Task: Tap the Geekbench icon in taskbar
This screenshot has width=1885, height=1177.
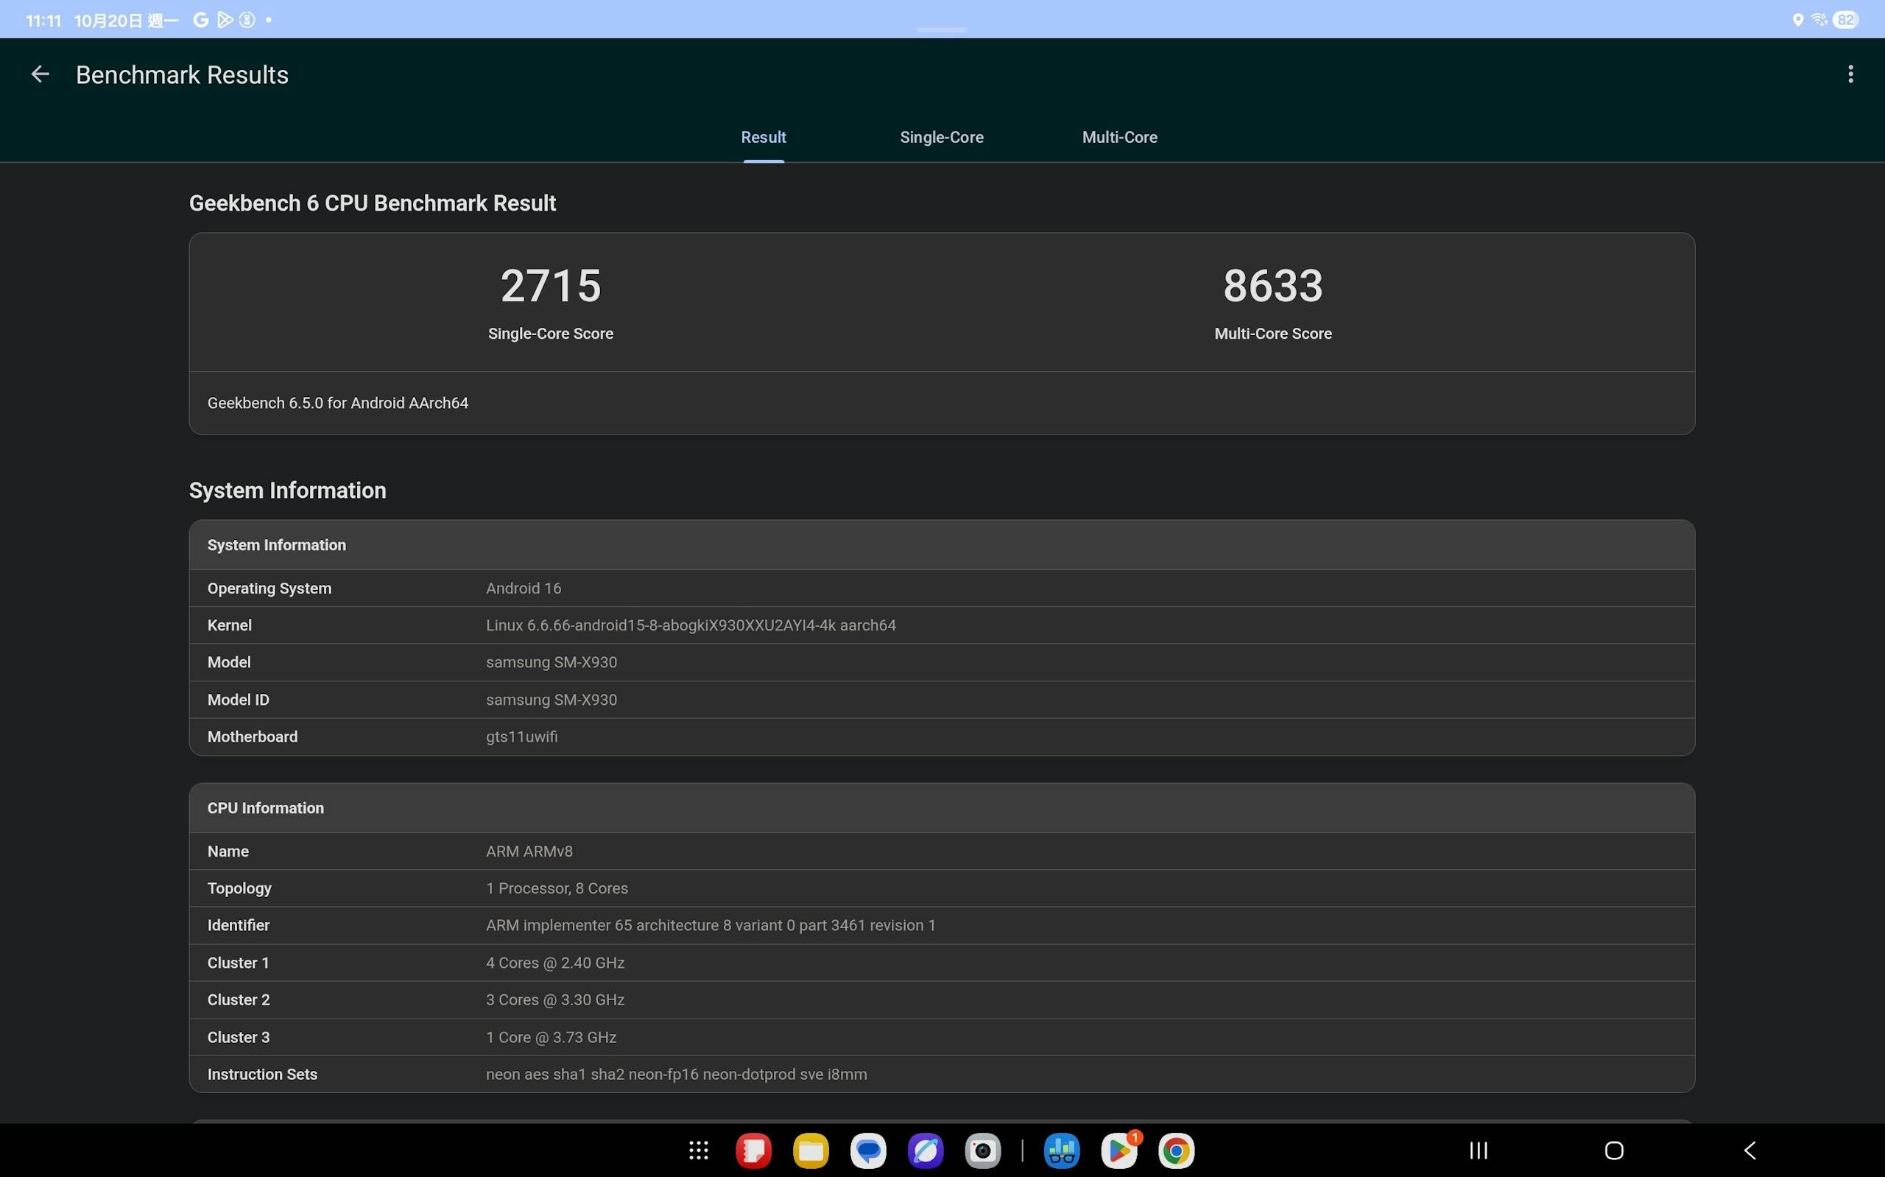Action: [1061, 1150]
